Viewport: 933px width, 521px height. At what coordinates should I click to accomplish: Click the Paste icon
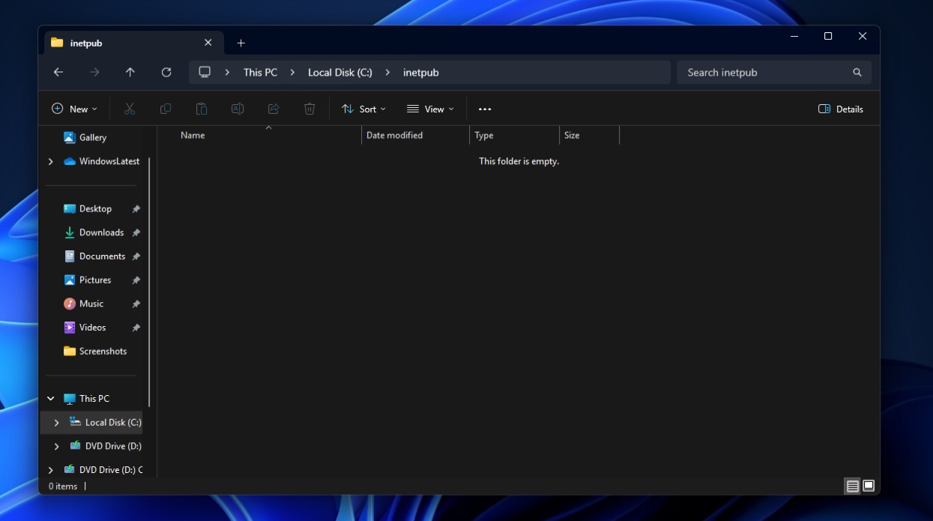201,109
